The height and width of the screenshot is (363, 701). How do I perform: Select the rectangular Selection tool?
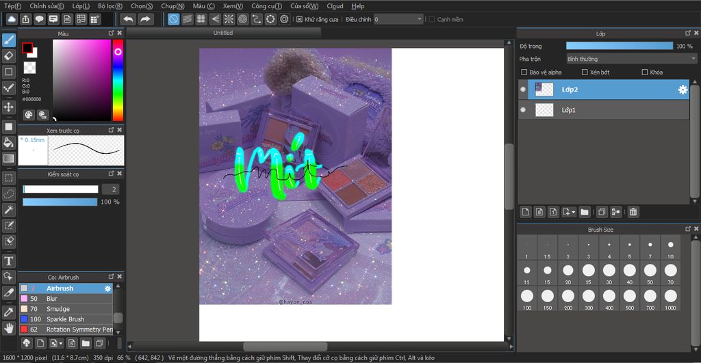pyautogui.click(x=8, y=178)
